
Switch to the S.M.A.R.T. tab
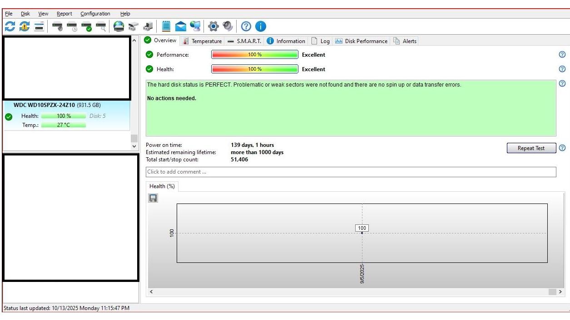244,41
